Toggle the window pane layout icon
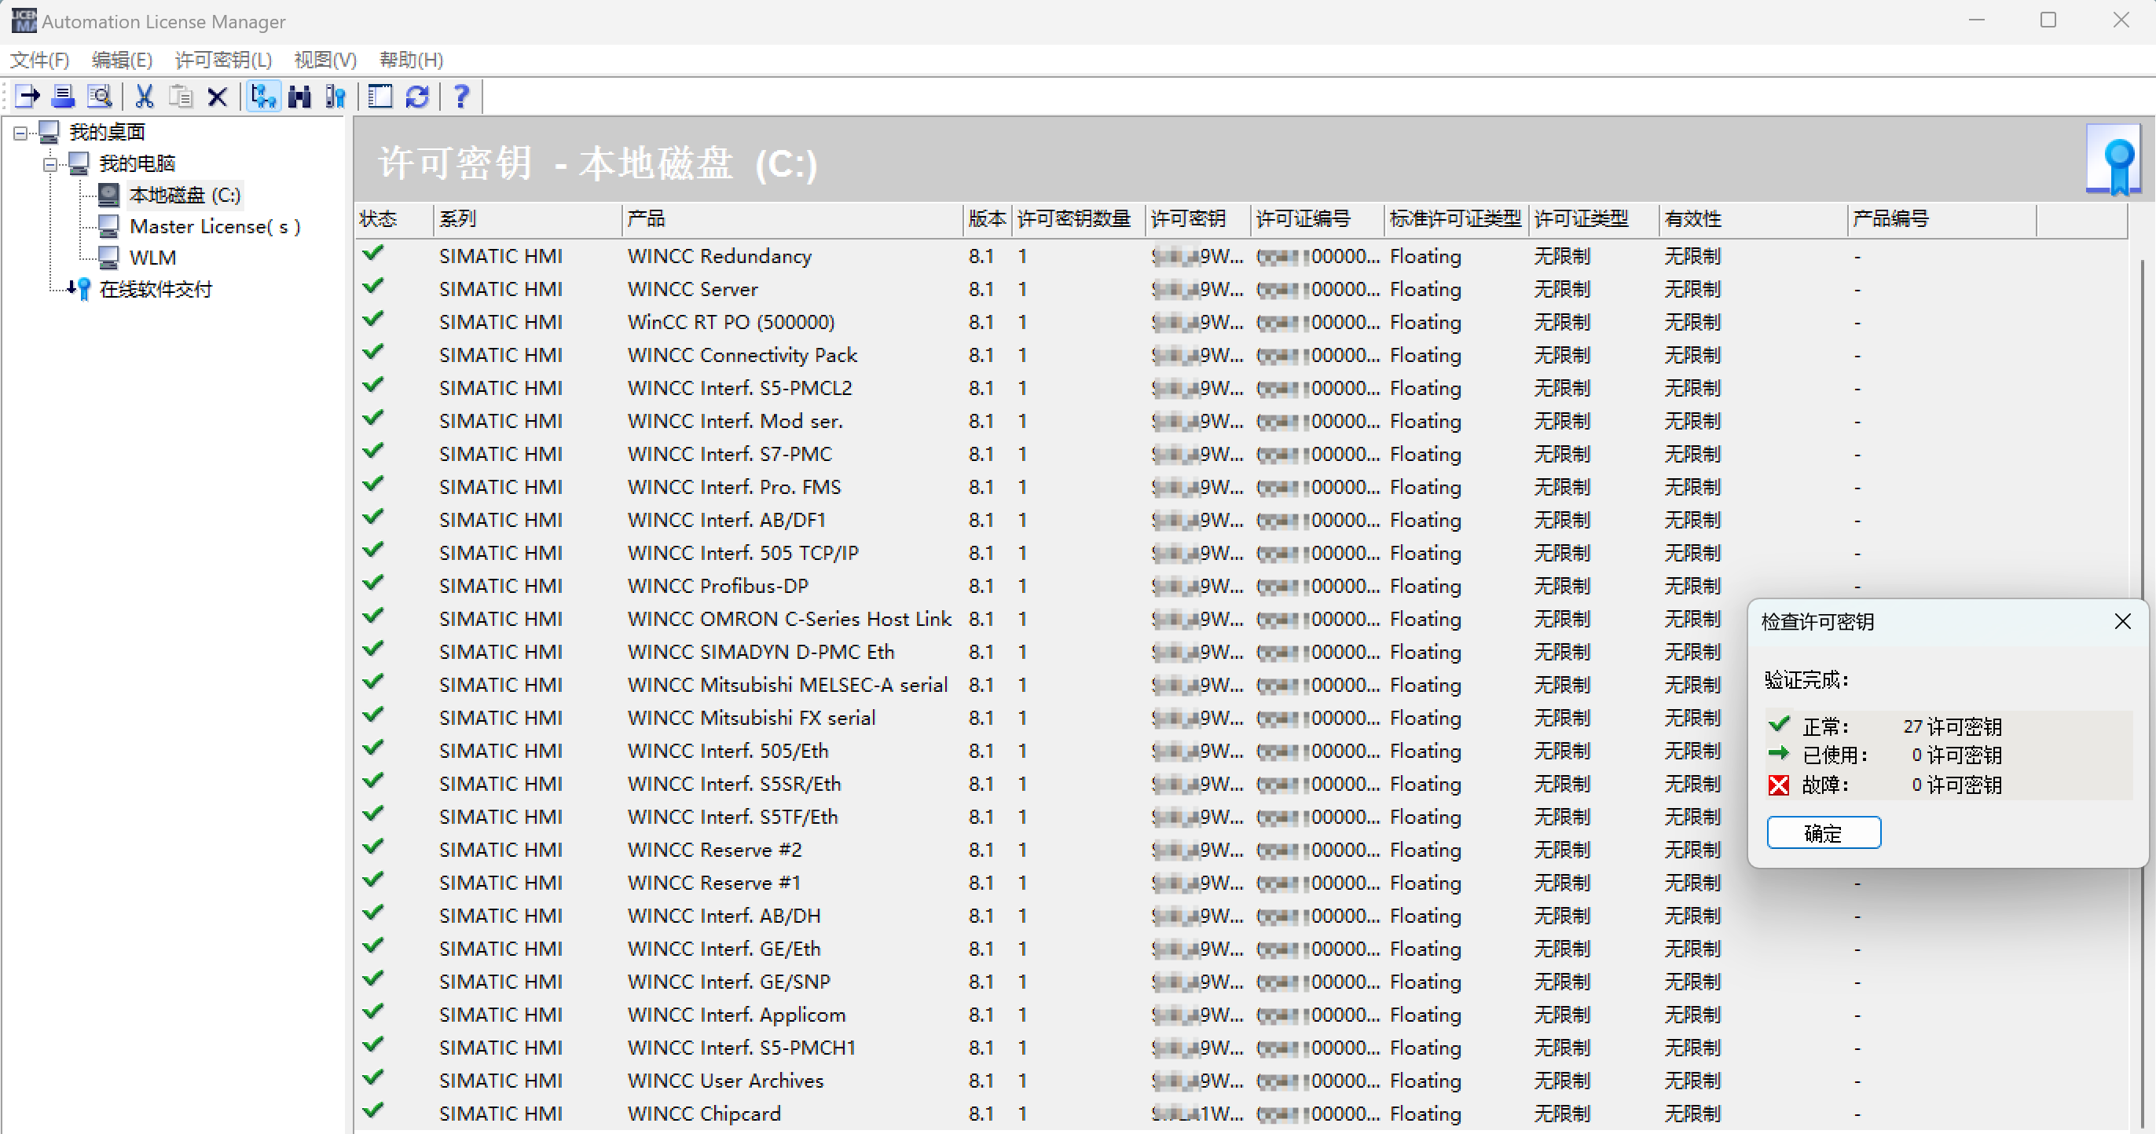This screenshot has height=1134, width=2156. click(380, 97)
